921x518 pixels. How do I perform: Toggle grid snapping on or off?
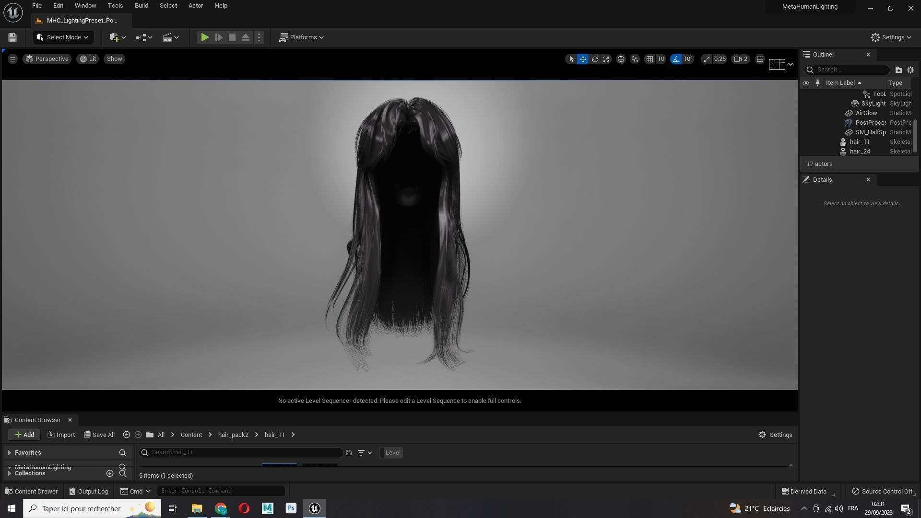click(649, 59)
